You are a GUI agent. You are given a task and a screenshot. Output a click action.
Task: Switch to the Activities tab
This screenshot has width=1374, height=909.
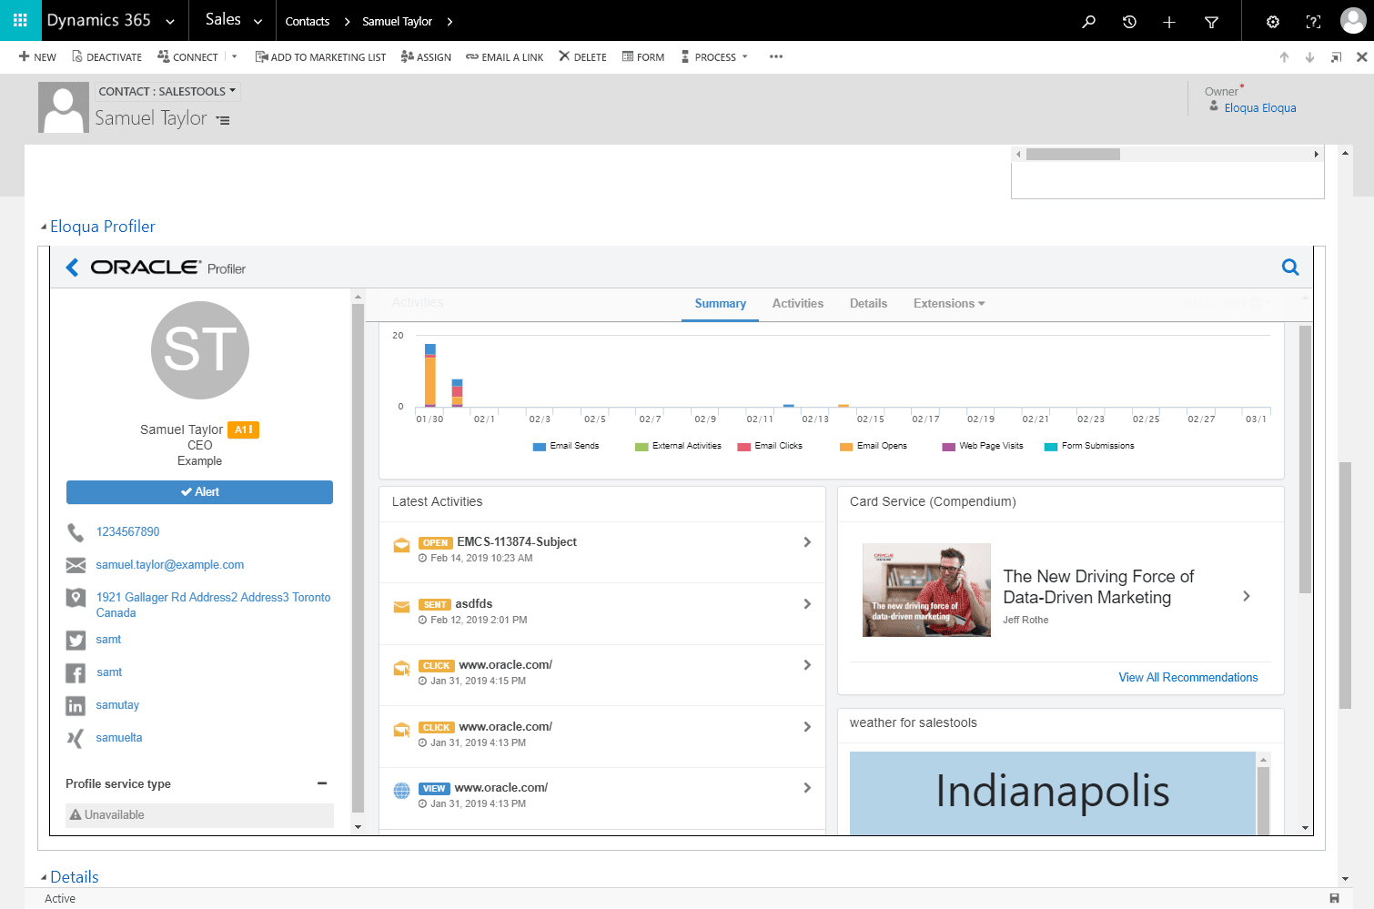coord(798,304)
